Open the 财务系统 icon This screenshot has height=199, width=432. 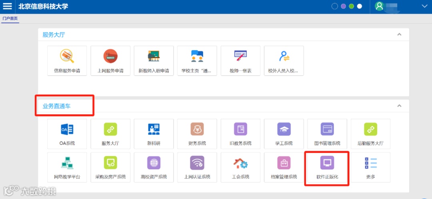click(197, 129)
